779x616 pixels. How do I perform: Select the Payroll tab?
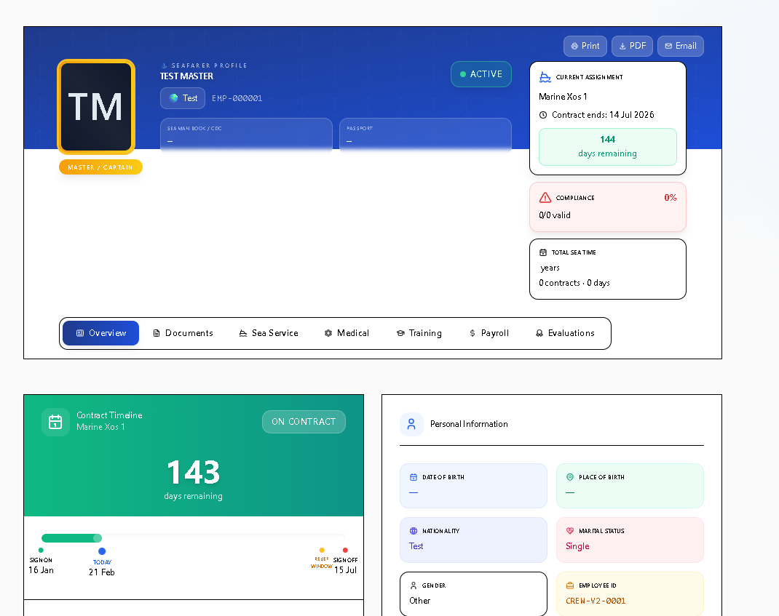(489, 333)
